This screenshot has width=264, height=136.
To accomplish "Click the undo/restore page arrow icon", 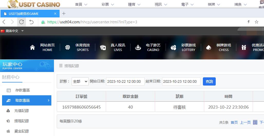I will (31, 22).
